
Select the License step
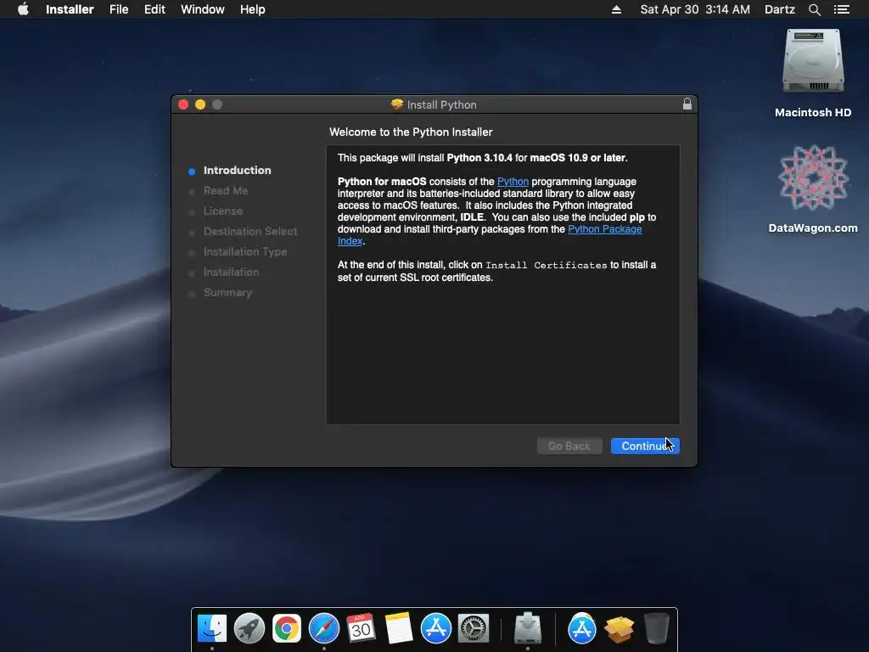point(223,211)
